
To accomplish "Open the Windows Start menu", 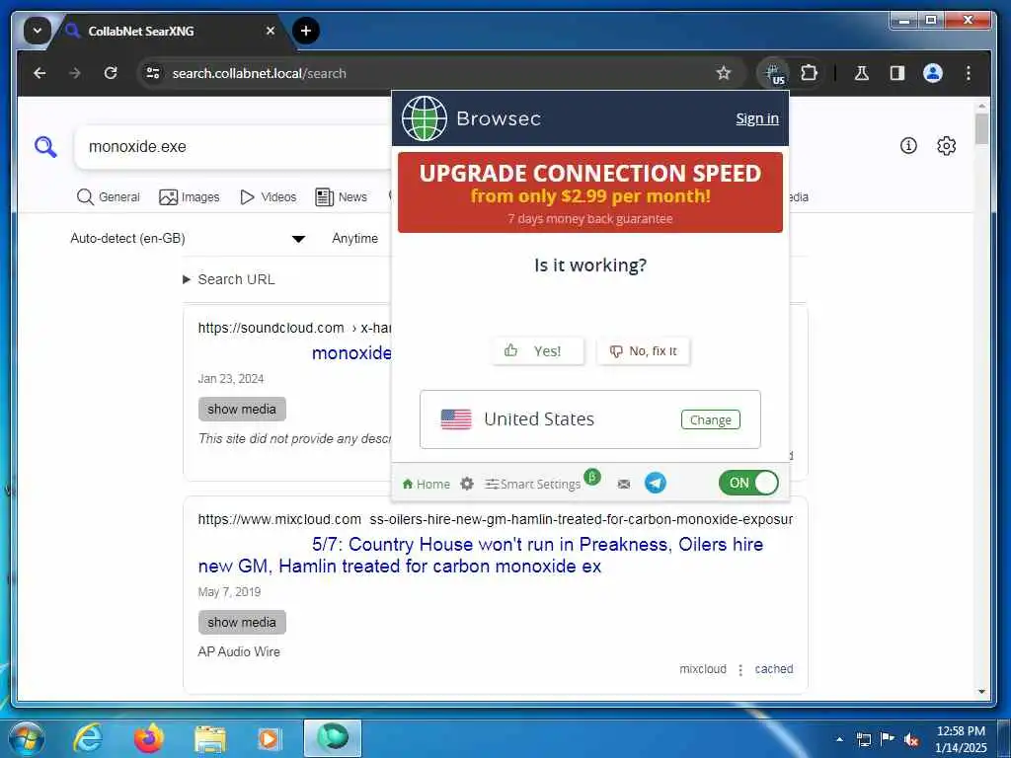I will click(x=26, y=738).
